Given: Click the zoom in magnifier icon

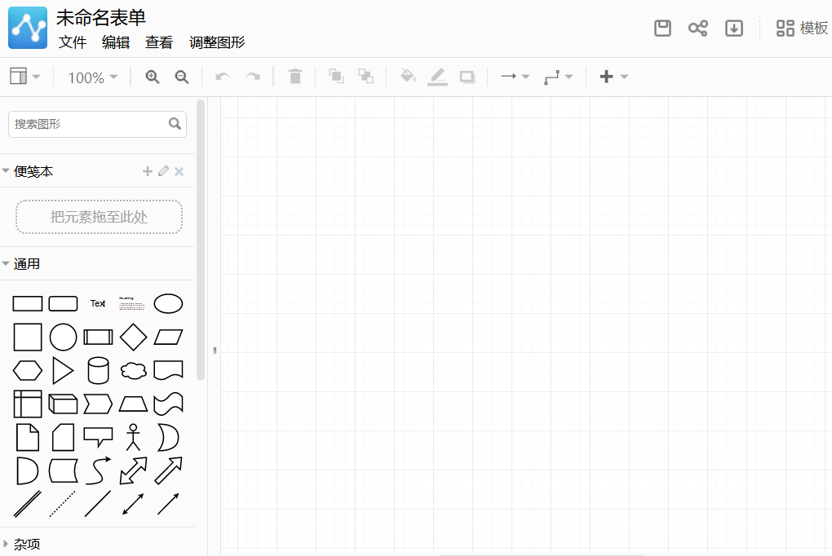Looking at the screenshot, I should 153,77.
